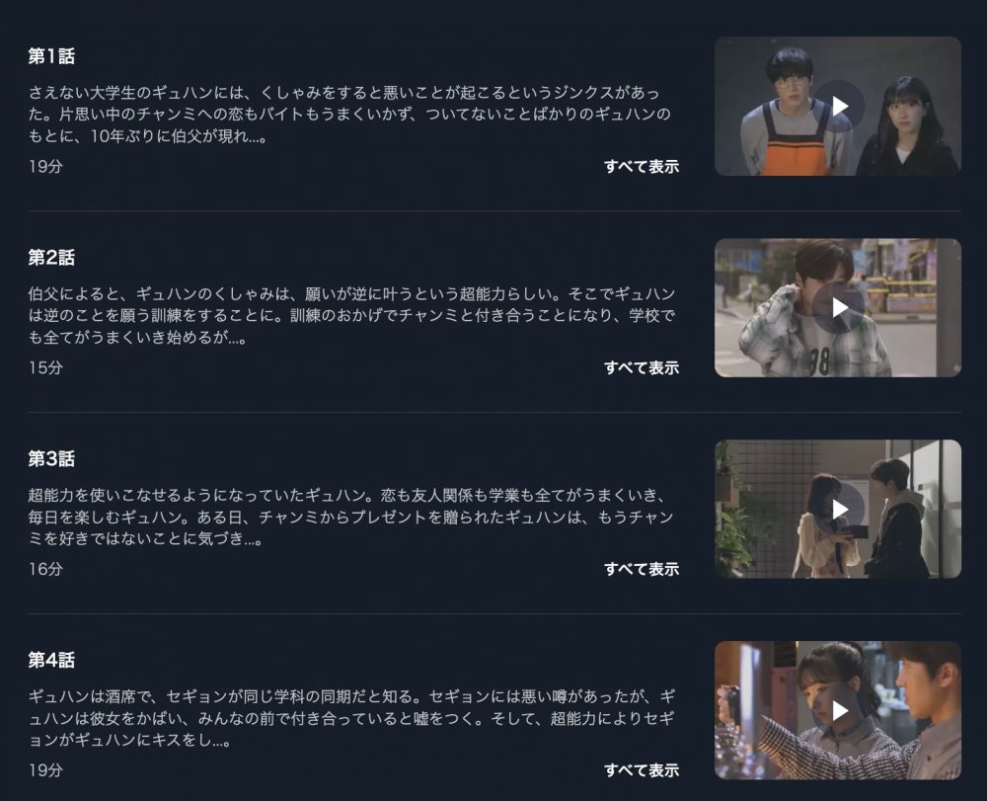Screen dimensions: 987x801
Task: Click the orange apron boy in 第1話 thumbnail
Action: point(789,117)
